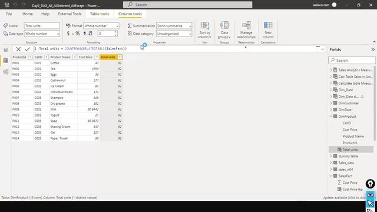Click the decimal places icon

(90, 34)
